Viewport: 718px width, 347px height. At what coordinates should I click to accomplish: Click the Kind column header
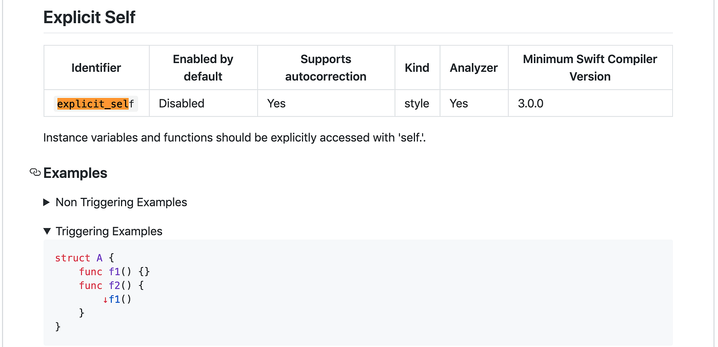click(x=417, y=68)
